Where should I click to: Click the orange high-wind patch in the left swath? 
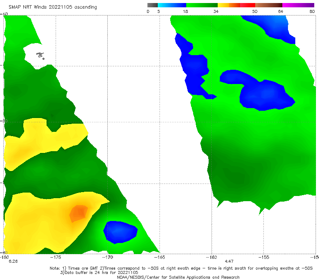[x=79, y=213]
